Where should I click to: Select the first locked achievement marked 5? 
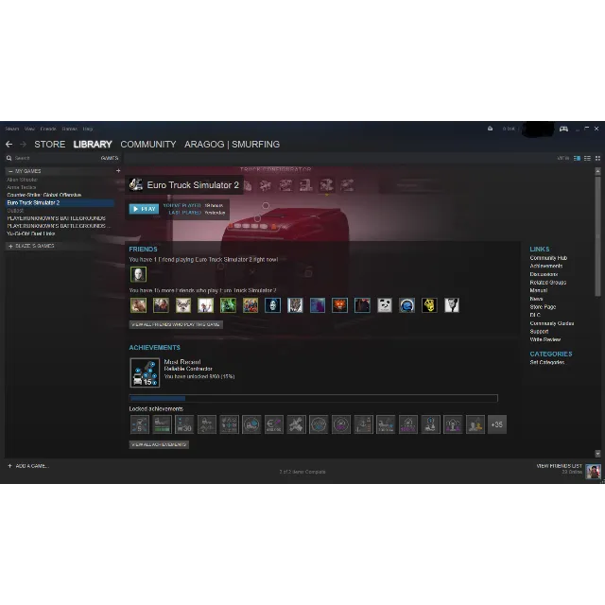(139, 424)
